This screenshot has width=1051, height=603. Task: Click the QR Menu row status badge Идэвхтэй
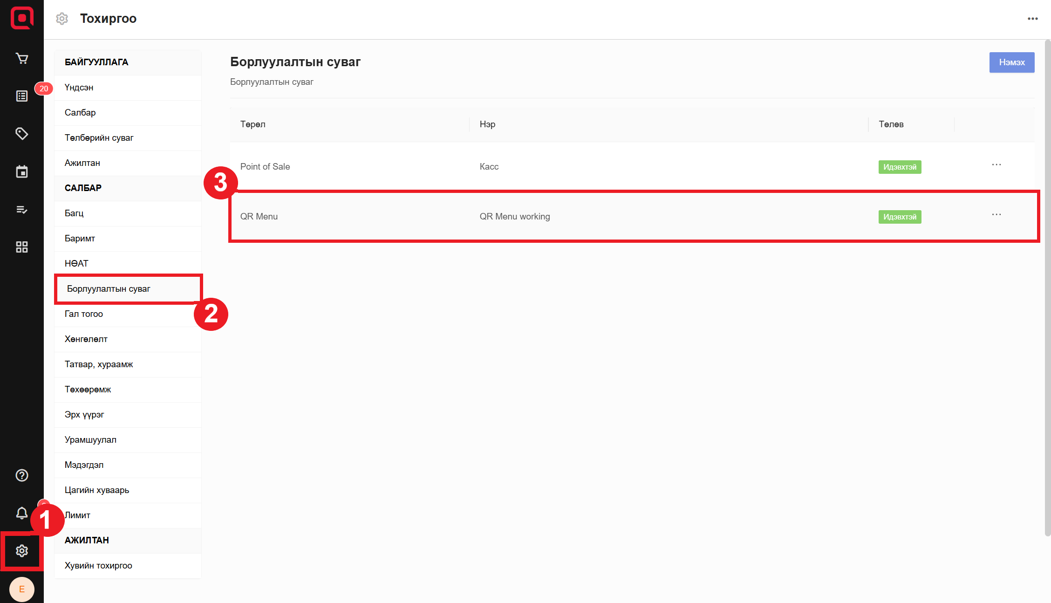click(x=900, y=217)
